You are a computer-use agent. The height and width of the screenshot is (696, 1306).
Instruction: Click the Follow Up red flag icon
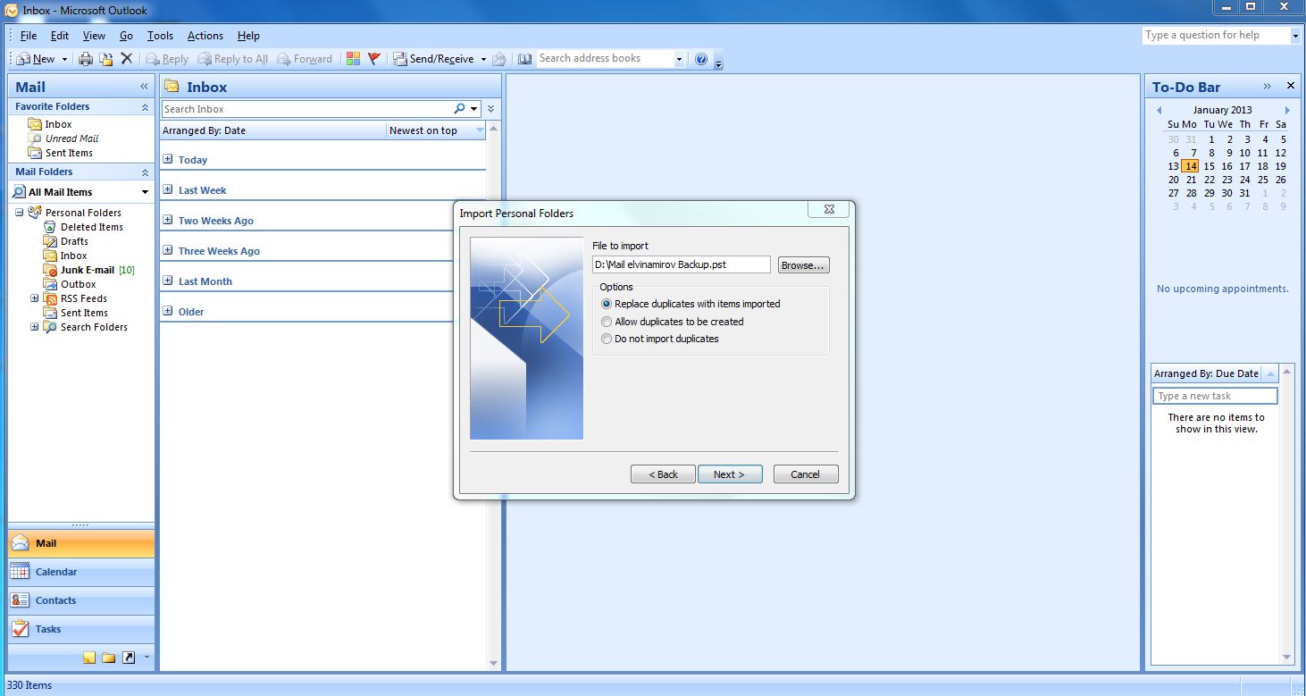(x=374, y=59)
